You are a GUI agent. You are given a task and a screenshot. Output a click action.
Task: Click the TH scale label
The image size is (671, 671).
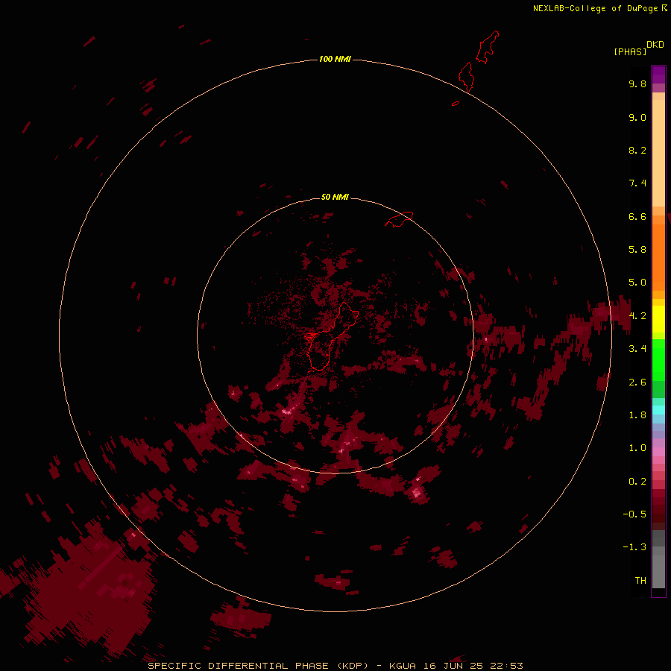pos(640,581)
